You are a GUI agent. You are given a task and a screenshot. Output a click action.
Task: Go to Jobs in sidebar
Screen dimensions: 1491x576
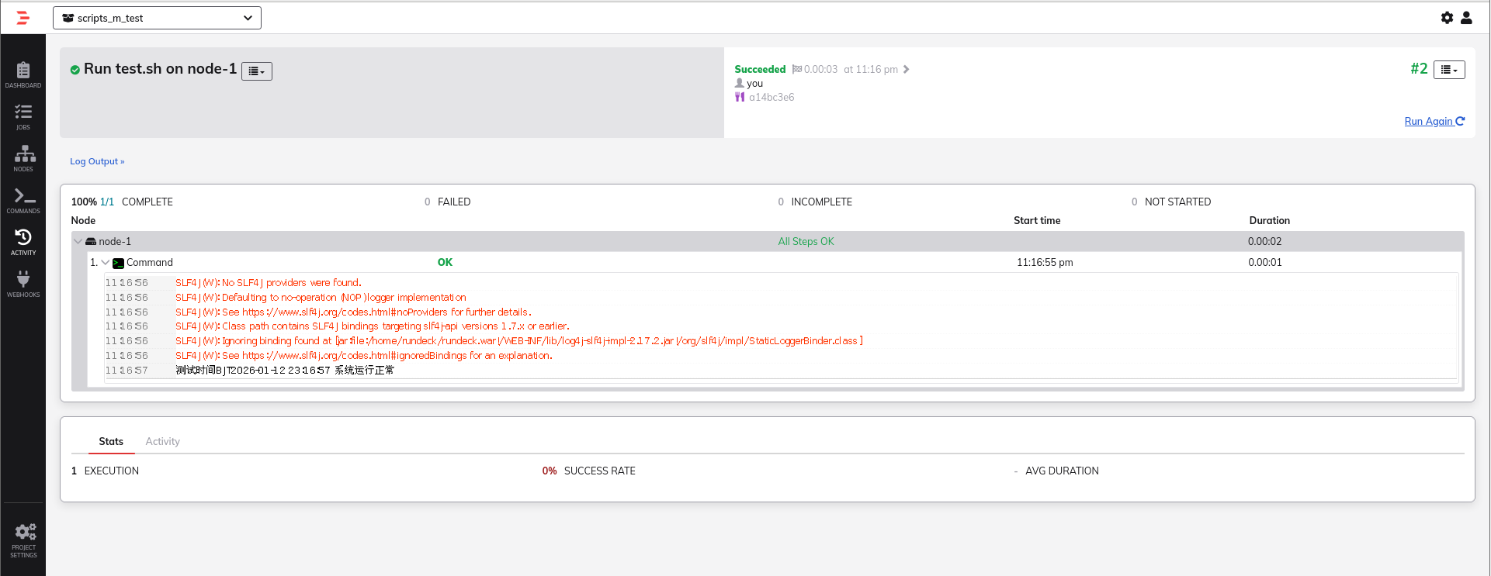(x=23, y=117)
